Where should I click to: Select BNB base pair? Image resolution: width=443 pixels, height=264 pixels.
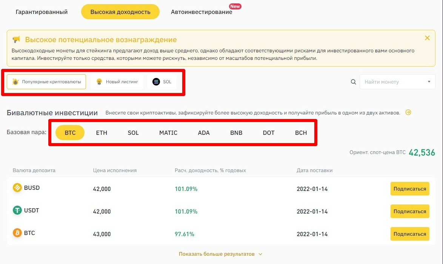point(236,133)
